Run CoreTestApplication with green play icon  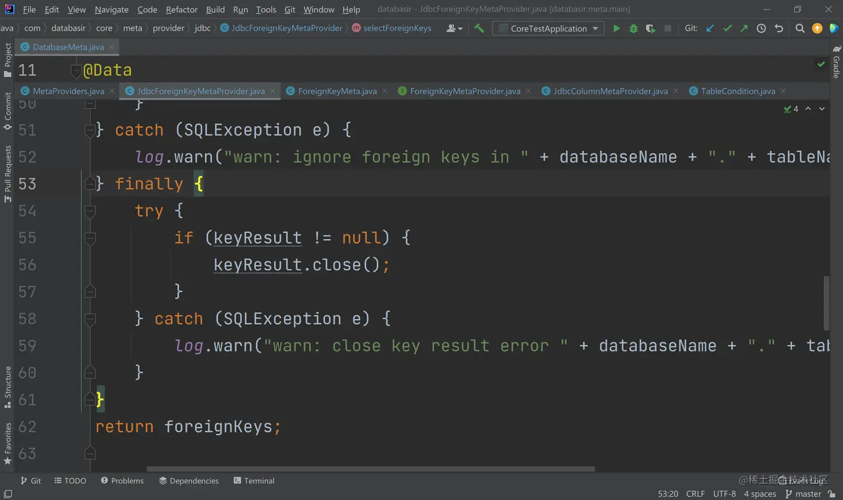616,28
